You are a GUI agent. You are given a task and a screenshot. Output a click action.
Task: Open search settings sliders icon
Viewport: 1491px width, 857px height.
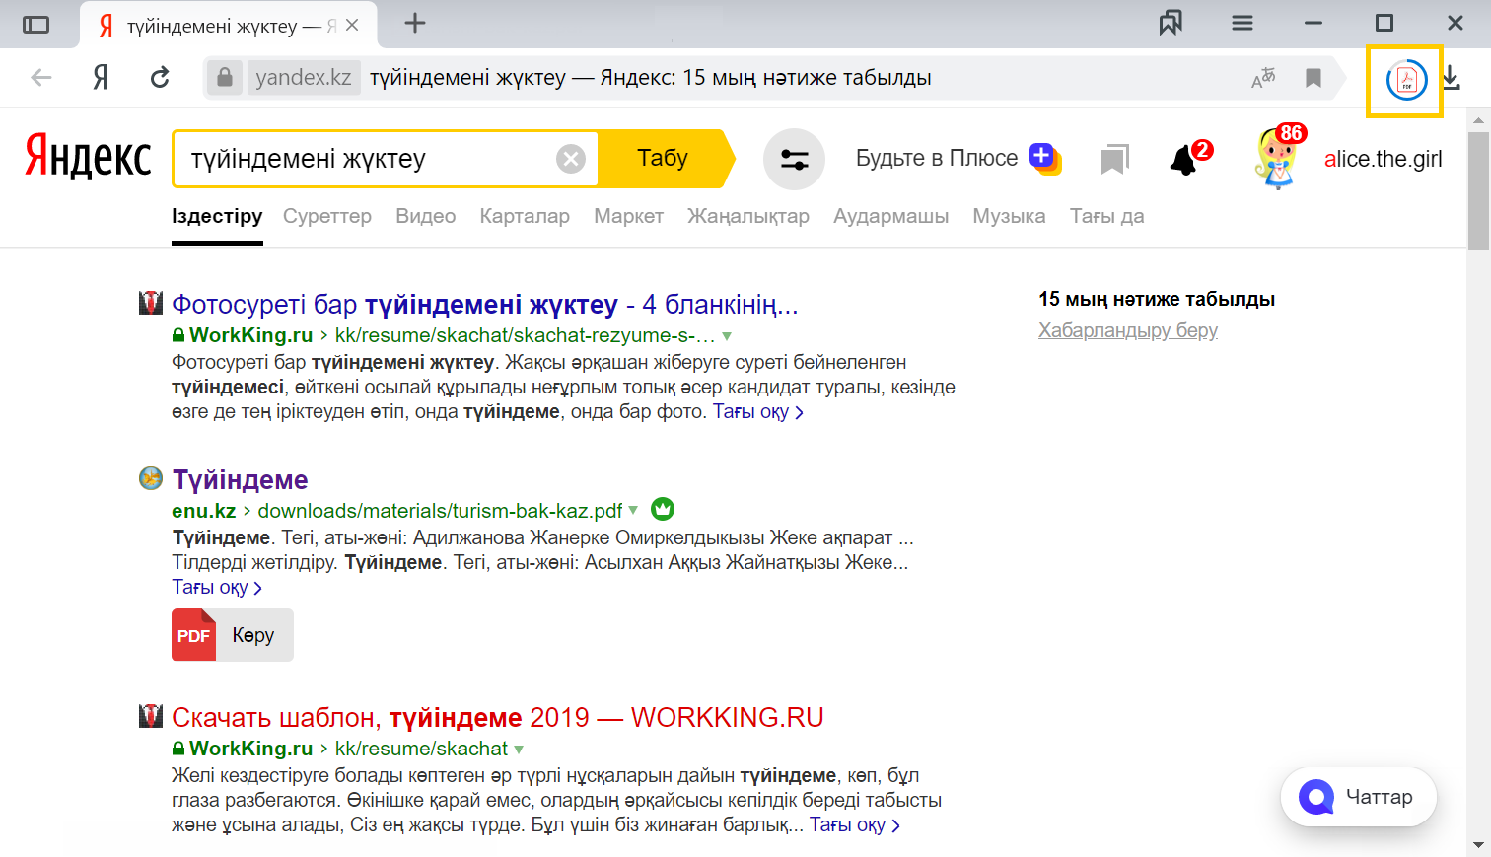[794, 159]
